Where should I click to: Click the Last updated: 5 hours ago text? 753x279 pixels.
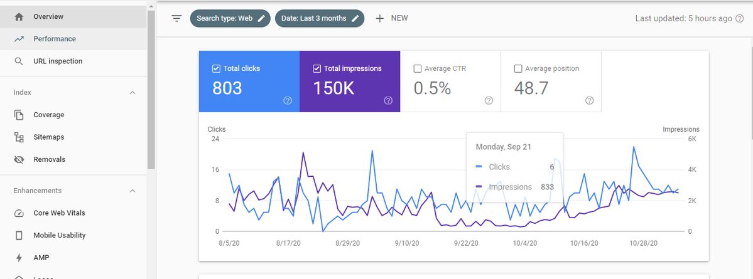coord(683,19)
